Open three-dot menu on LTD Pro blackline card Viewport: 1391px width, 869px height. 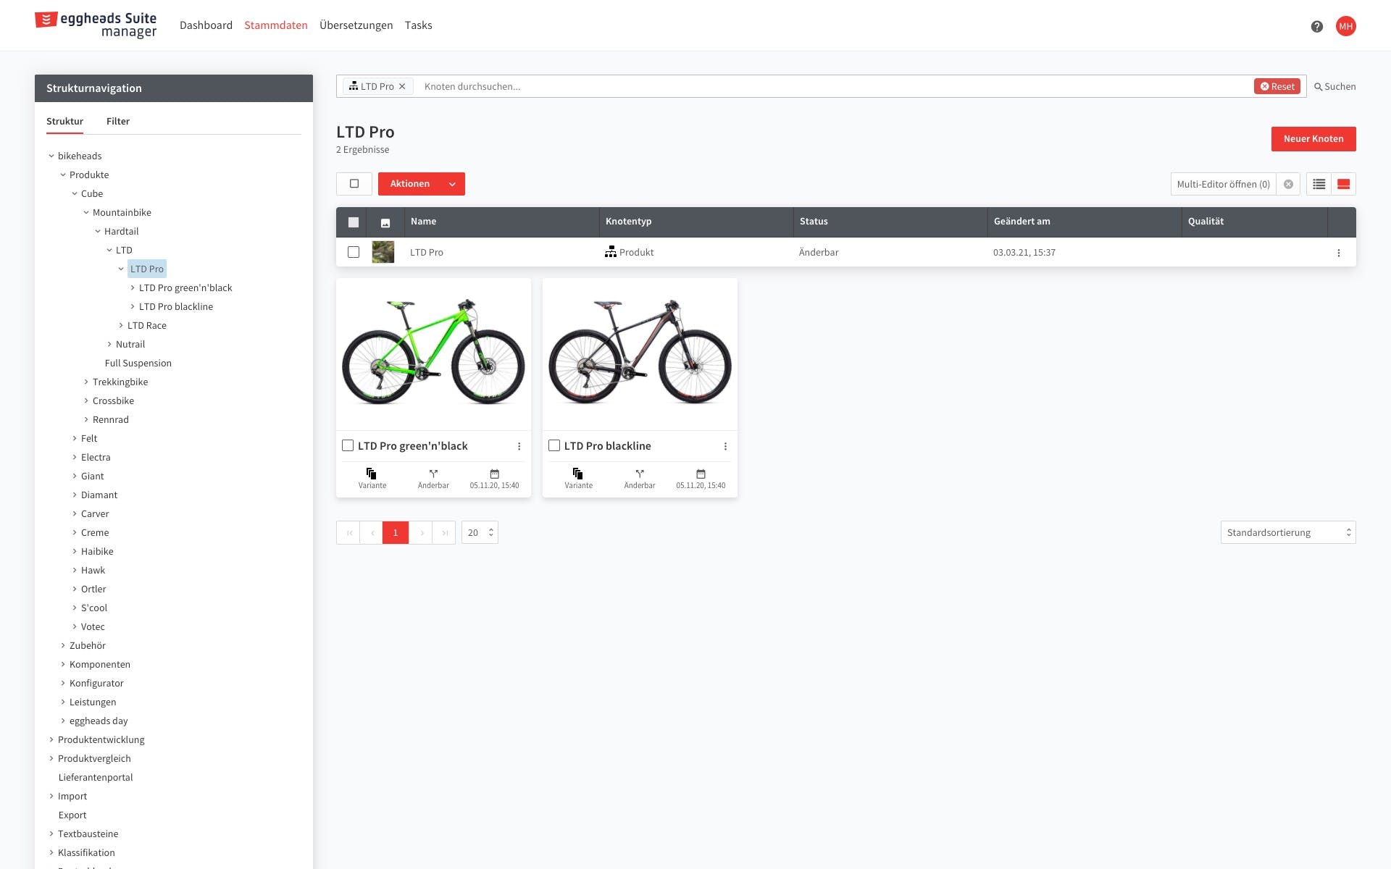(725, 446)
